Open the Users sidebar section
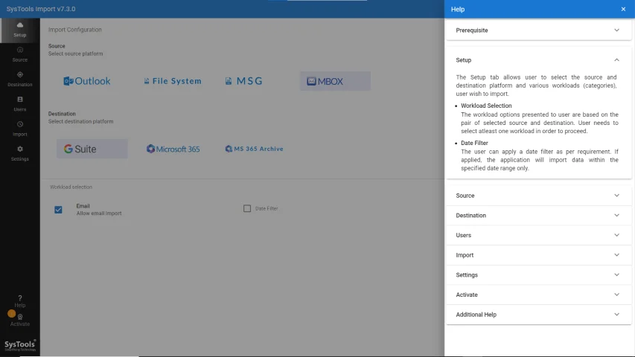 (20, 104)
